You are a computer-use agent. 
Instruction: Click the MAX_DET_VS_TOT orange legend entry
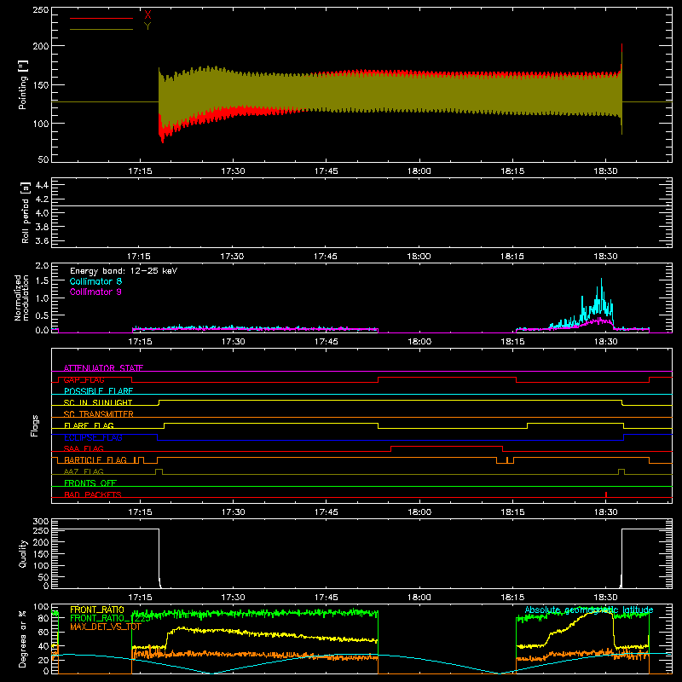[x=106, y=627]
